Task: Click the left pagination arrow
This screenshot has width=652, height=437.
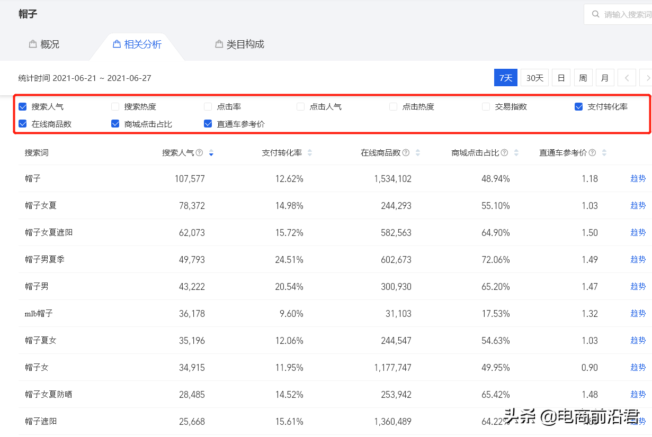Action: coord(627,77)
